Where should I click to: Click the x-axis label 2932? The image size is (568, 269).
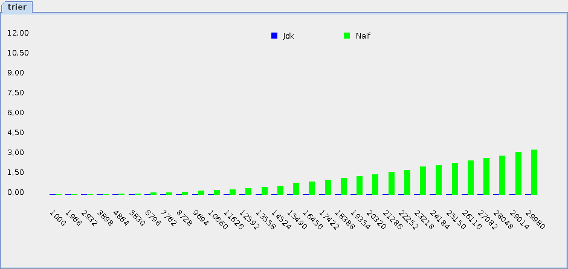point(89,218)
